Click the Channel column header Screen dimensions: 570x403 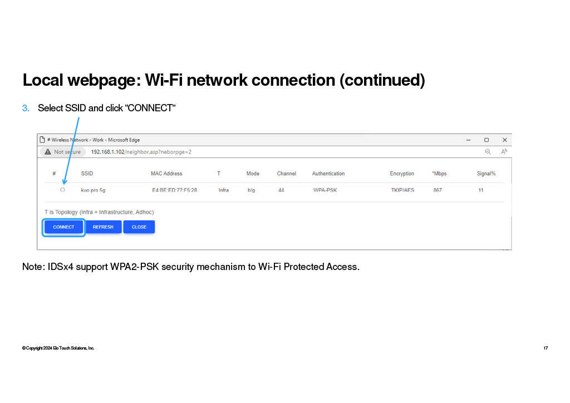tap(287, 173)
